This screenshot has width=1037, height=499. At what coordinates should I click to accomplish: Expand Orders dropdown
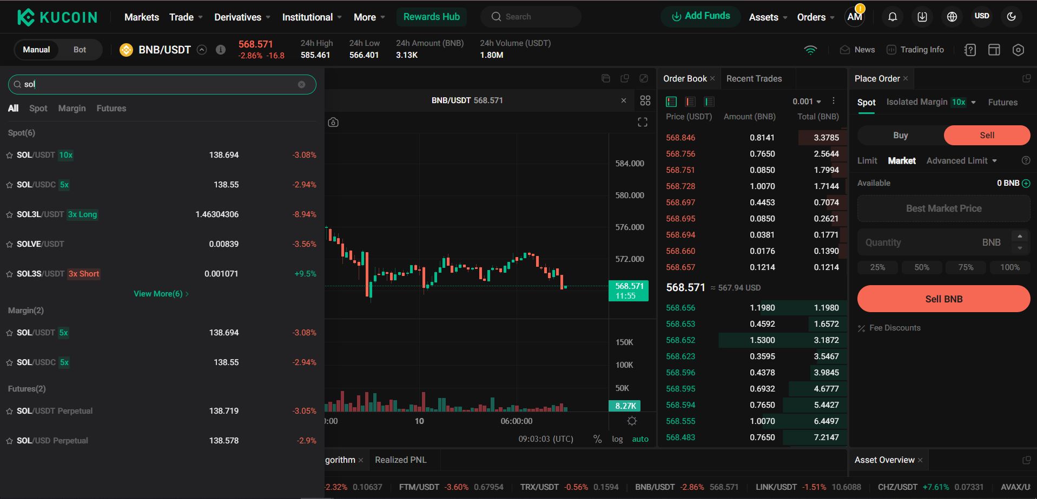point(816,17)
